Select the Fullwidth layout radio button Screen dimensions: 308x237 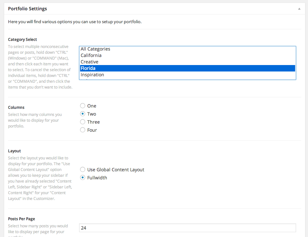pos(83,178)
